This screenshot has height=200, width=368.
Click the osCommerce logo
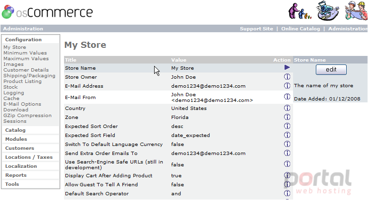pyautogui.click(x=47, y=12)
